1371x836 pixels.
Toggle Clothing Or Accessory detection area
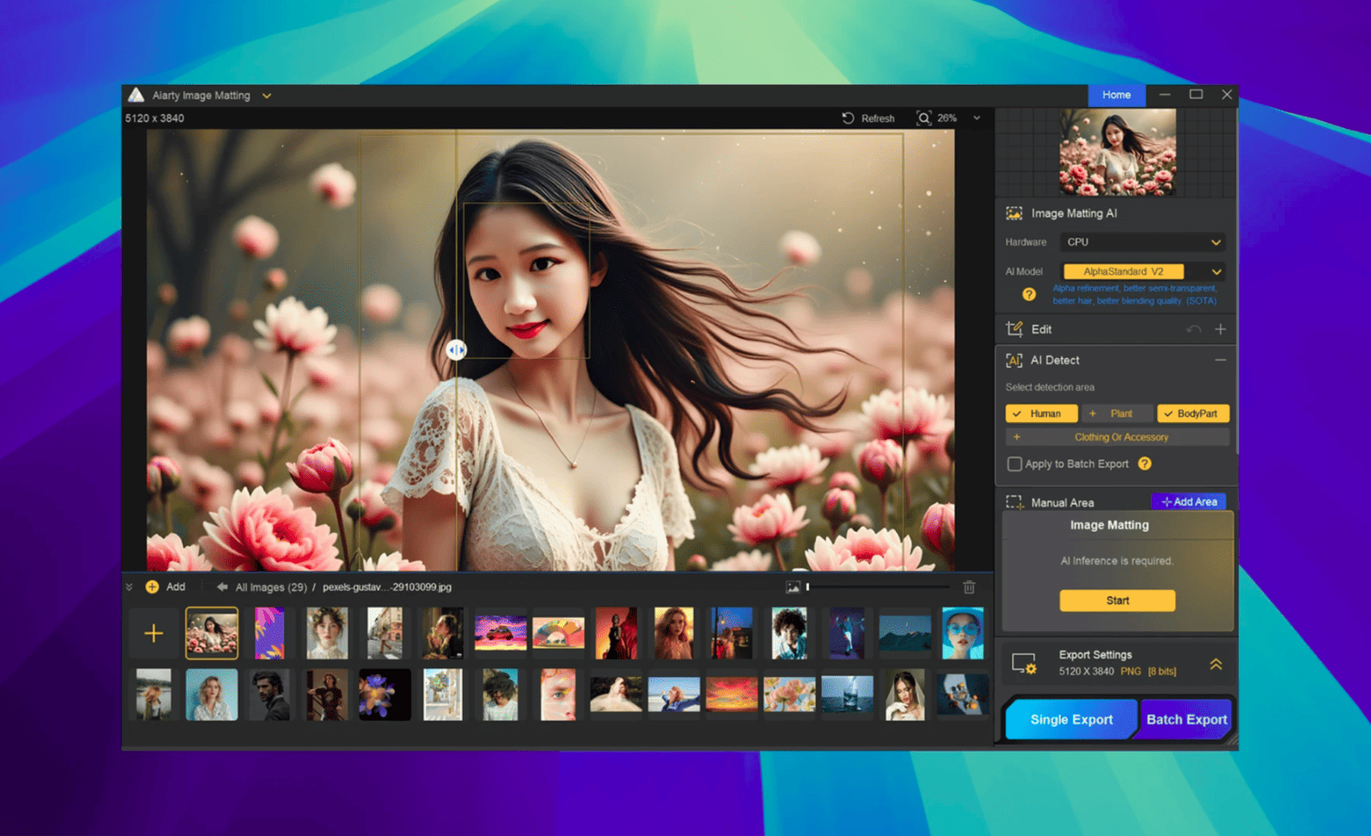point(1117,437)
